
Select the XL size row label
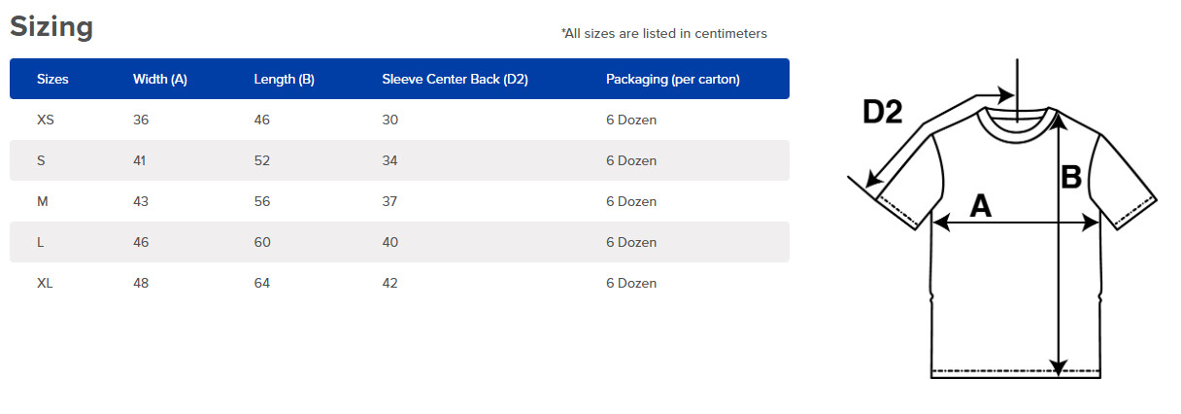pos(45,284)
